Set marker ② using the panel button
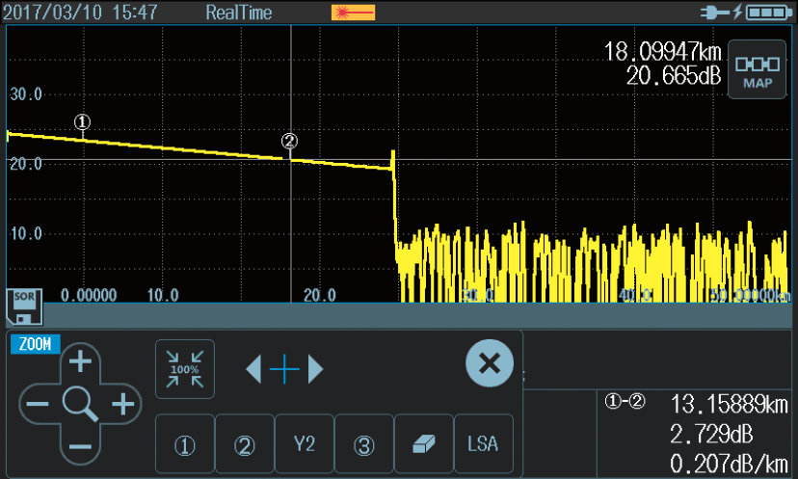This screenshot has width=798, height=479. point(245,444)
